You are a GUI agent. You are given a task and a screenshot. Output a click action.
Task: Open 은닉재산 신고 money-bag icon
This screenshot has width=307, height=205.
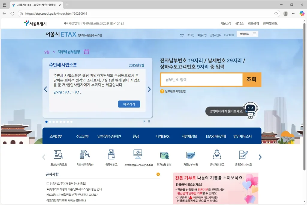tap(216, 155)
